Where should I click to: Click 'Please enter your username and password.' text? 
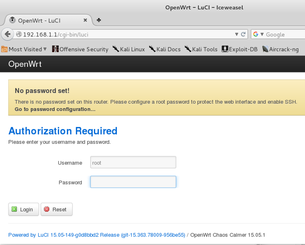point(59,142)
